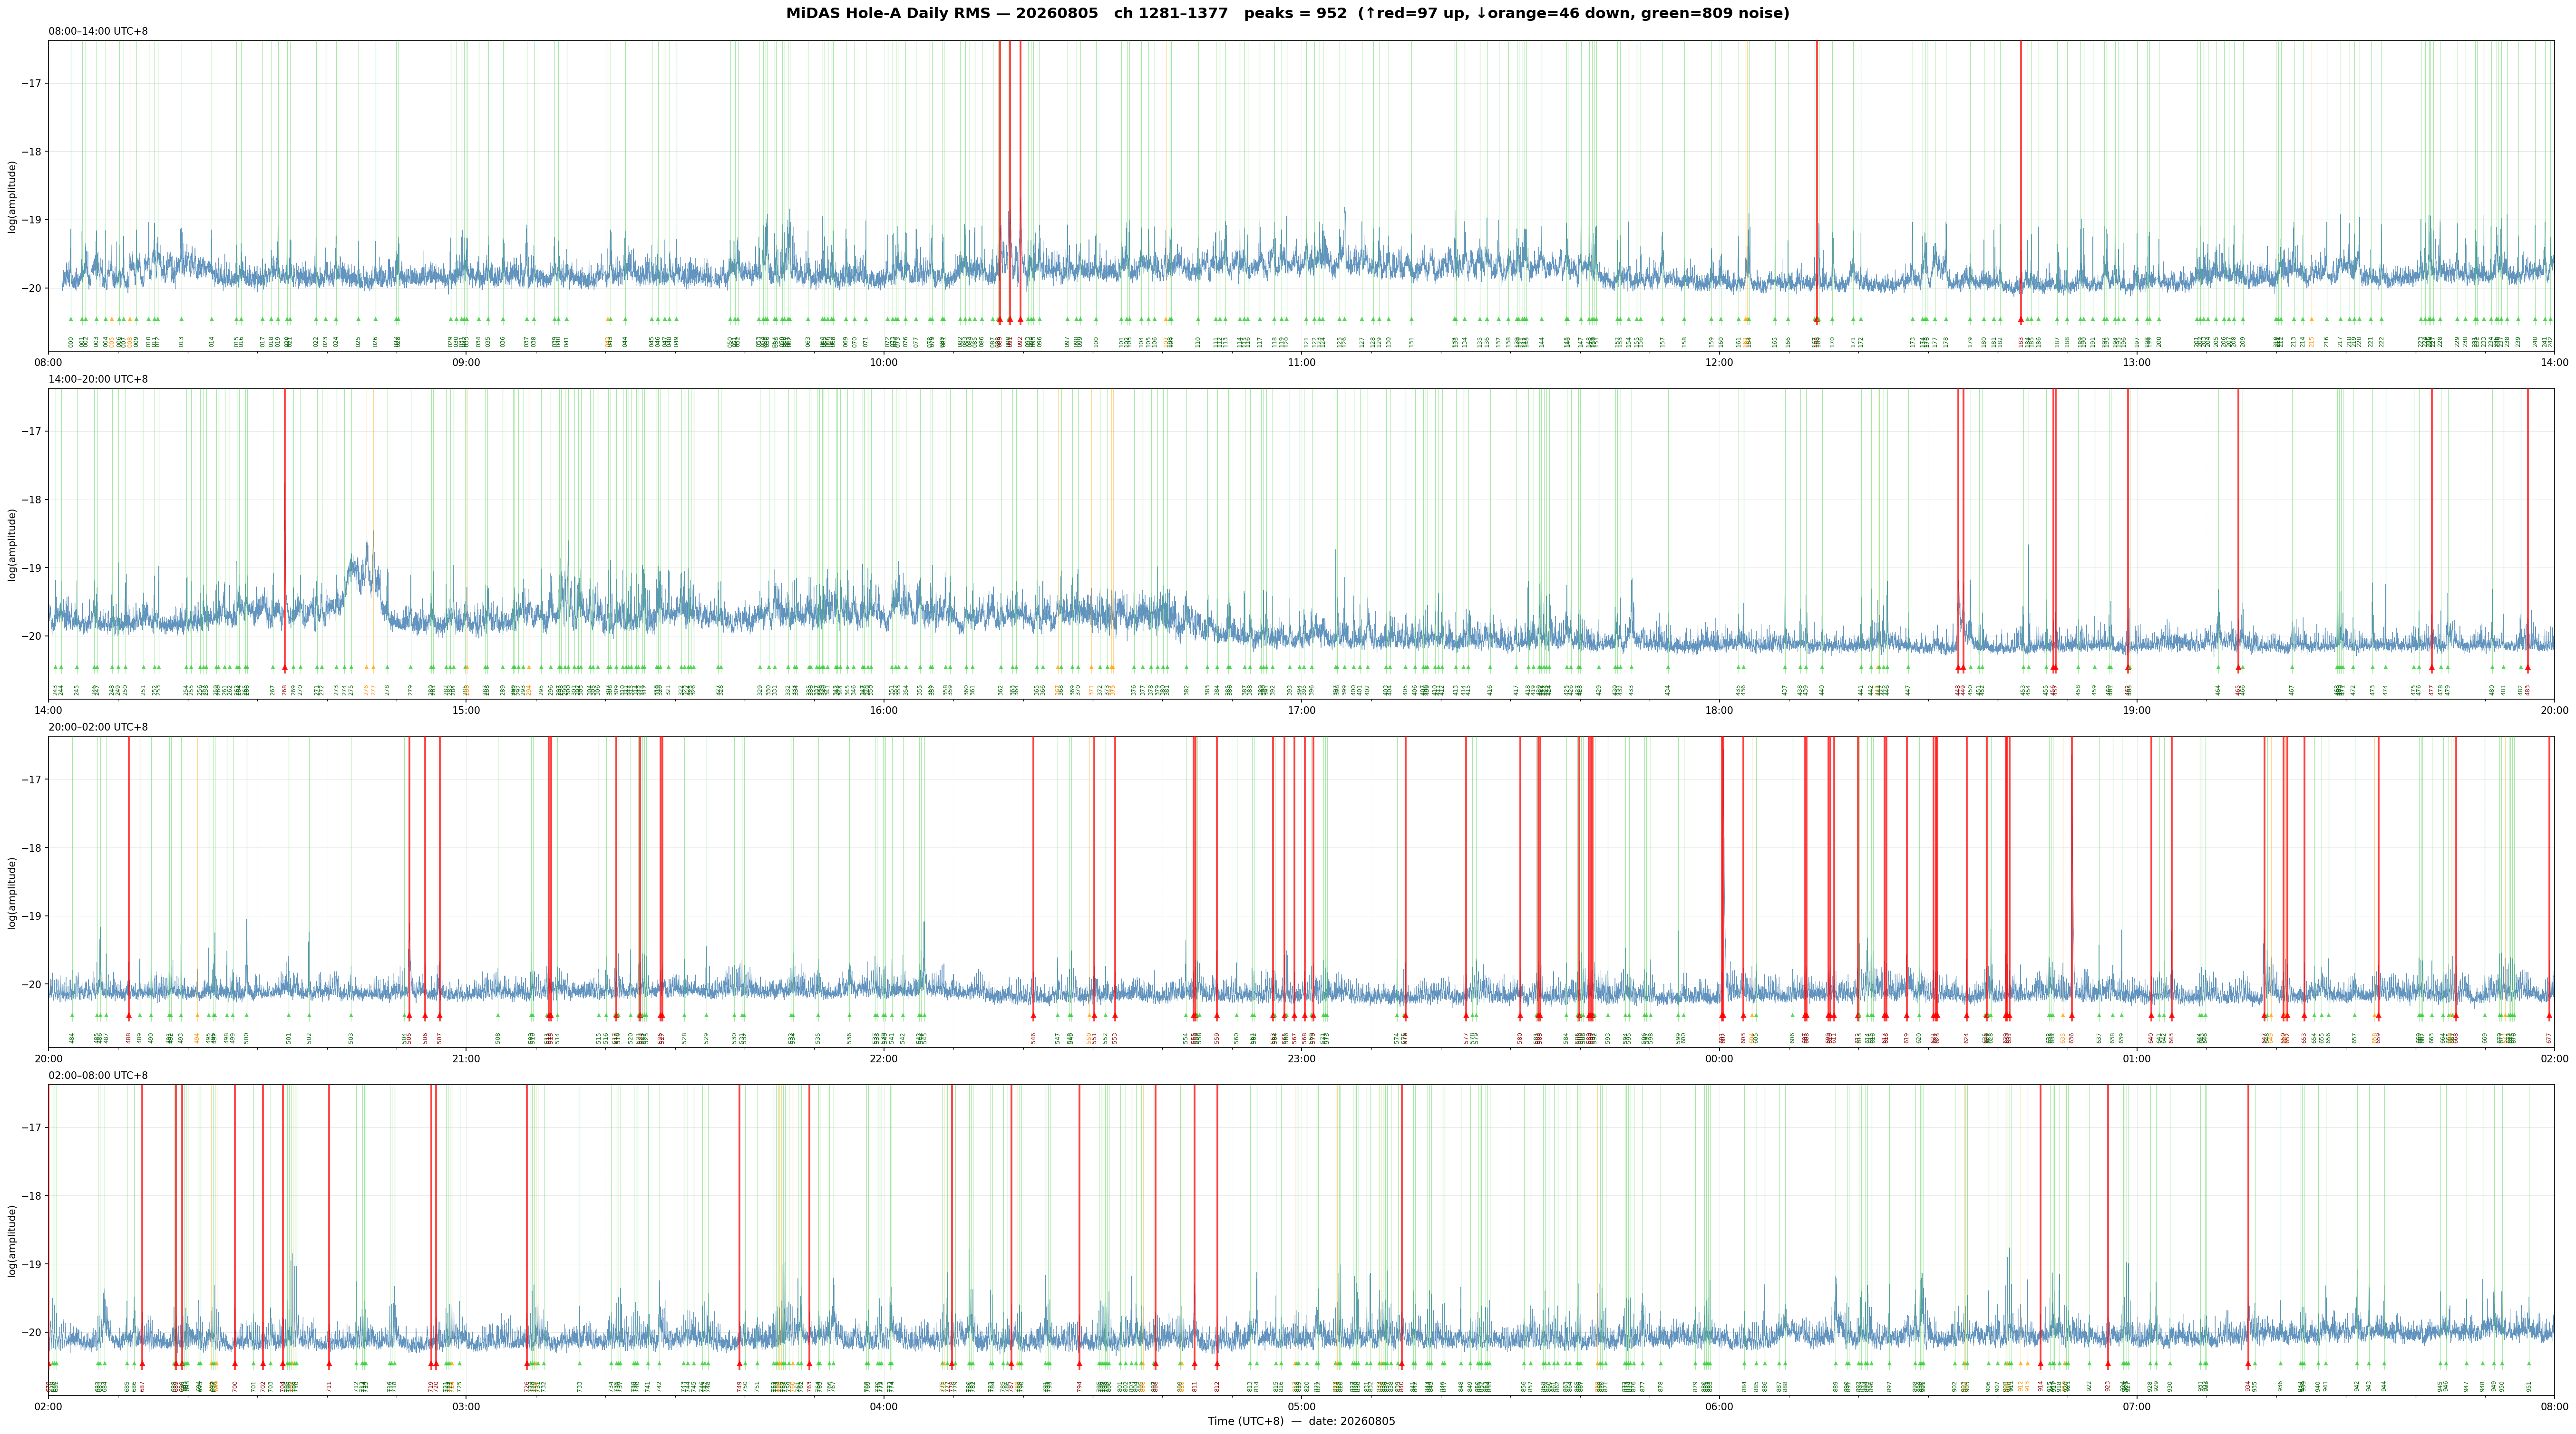The height and width of the screenshot is (1434, 2576).
Task: Click peak number label 222
Action: click(2381, 342)
